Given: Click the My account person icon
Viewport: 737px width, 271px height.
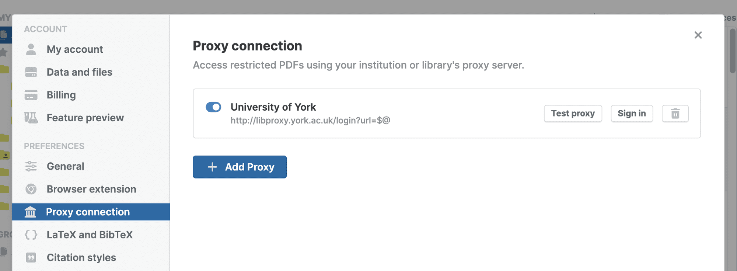Looking at the screenshot, I should (x=31, y=49).
